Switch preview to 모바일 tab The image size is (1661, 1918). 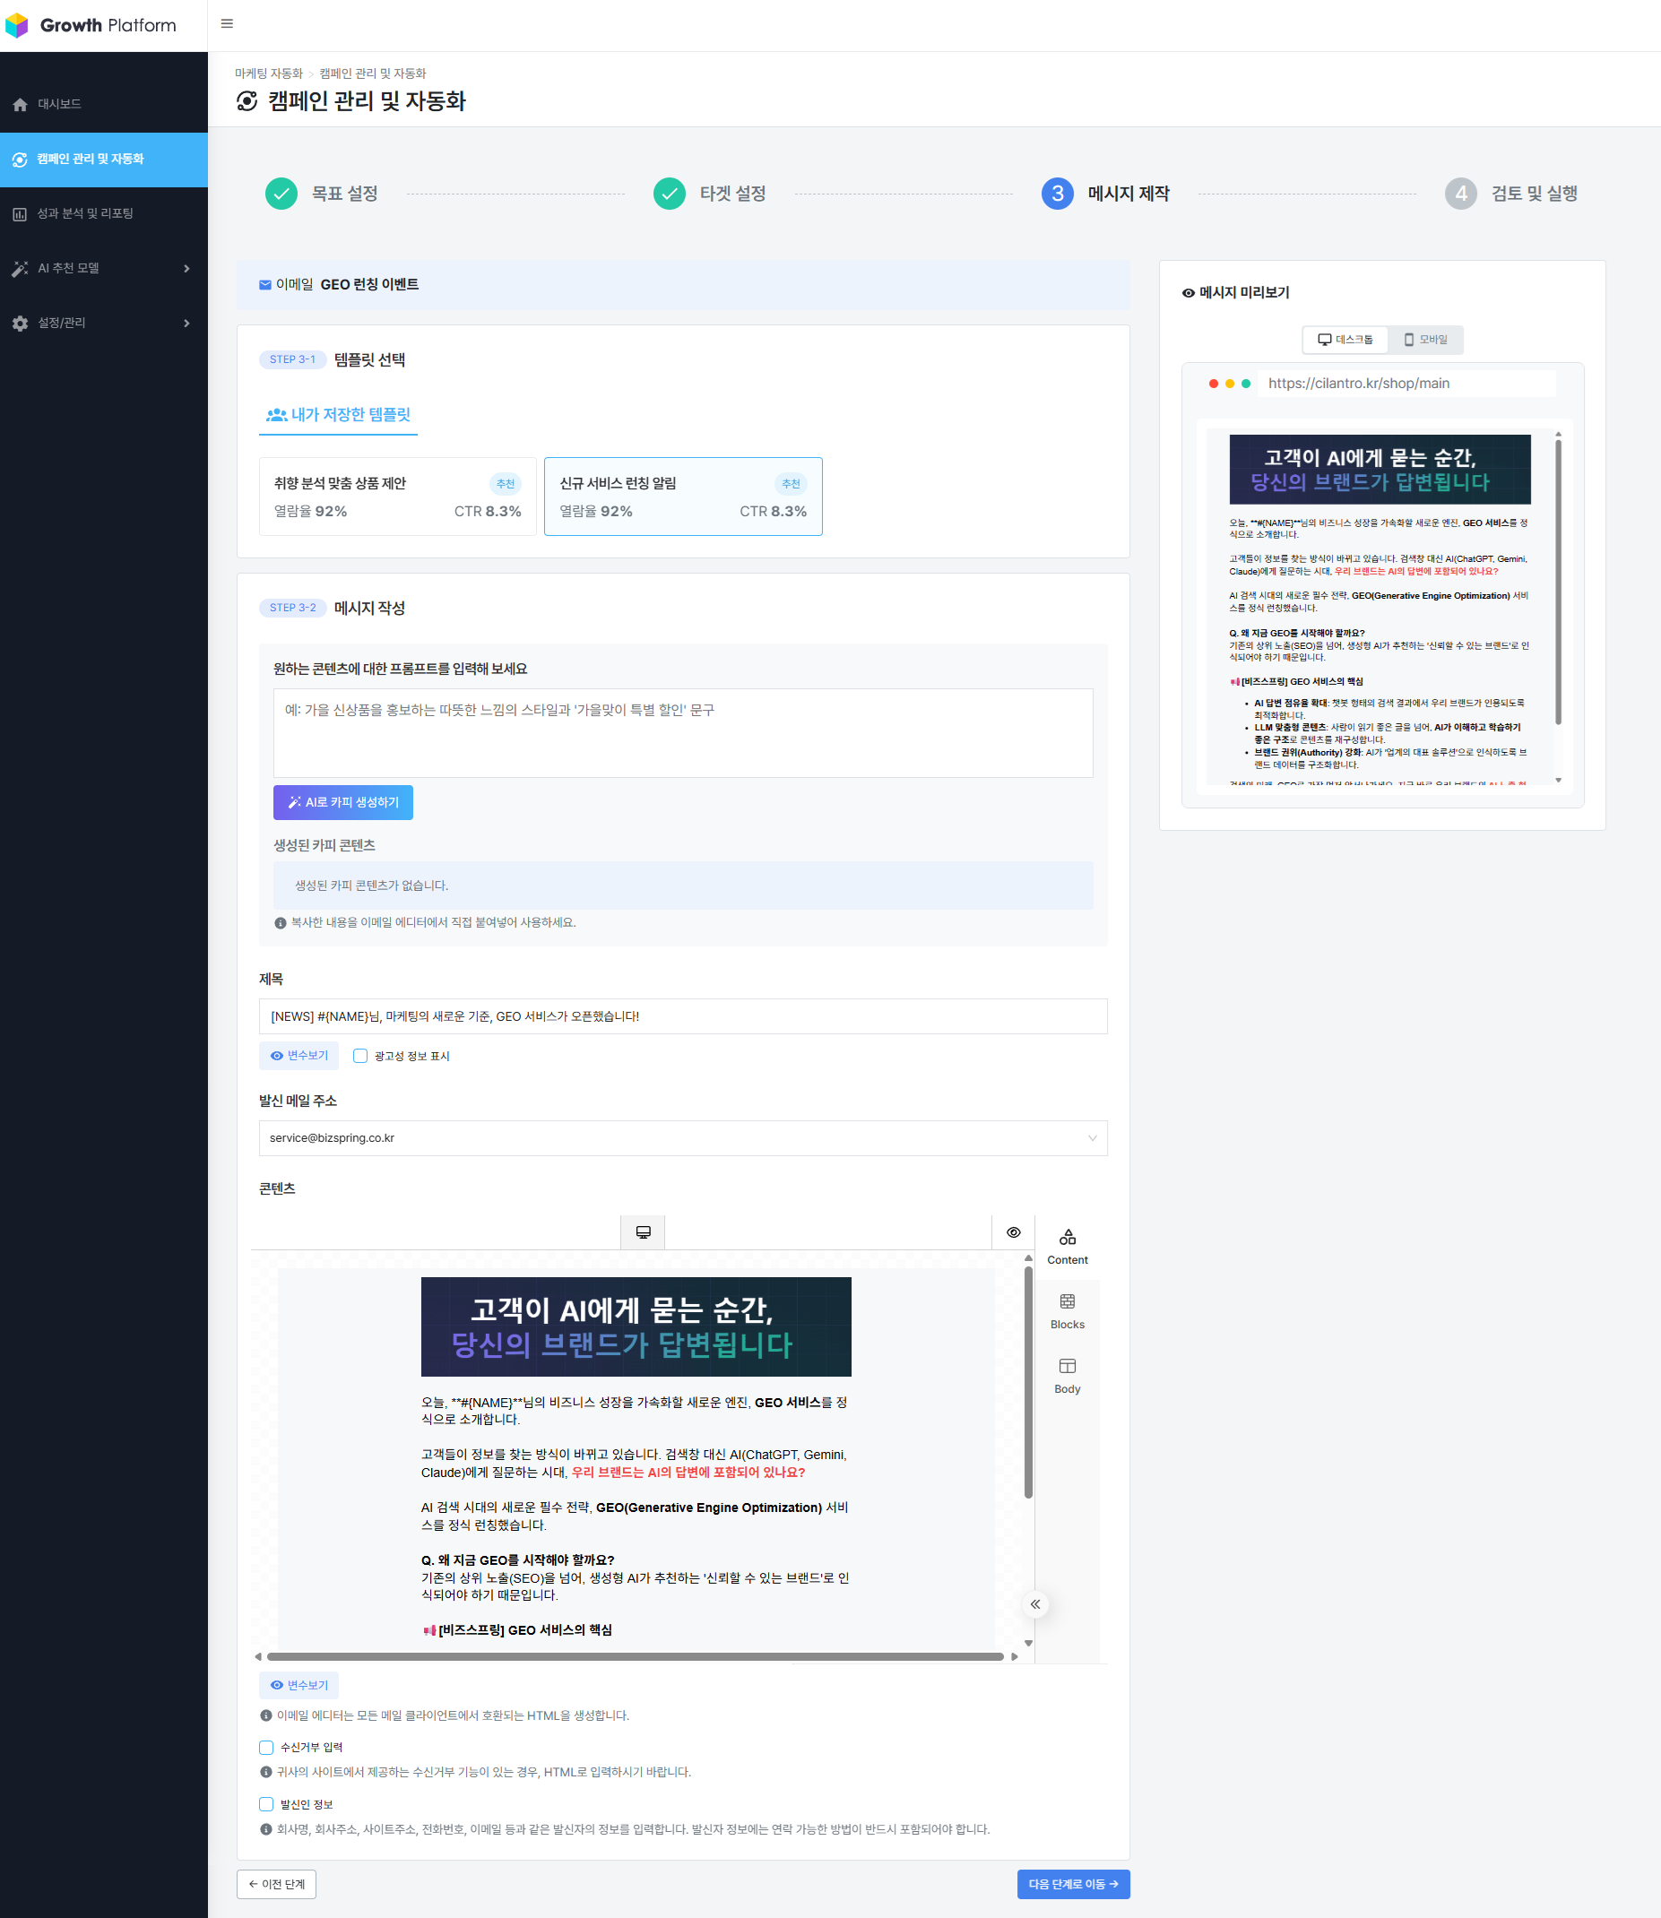point(1424,340)
